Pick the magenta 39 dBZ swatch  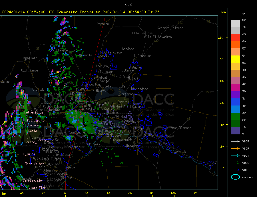(235, 88)
